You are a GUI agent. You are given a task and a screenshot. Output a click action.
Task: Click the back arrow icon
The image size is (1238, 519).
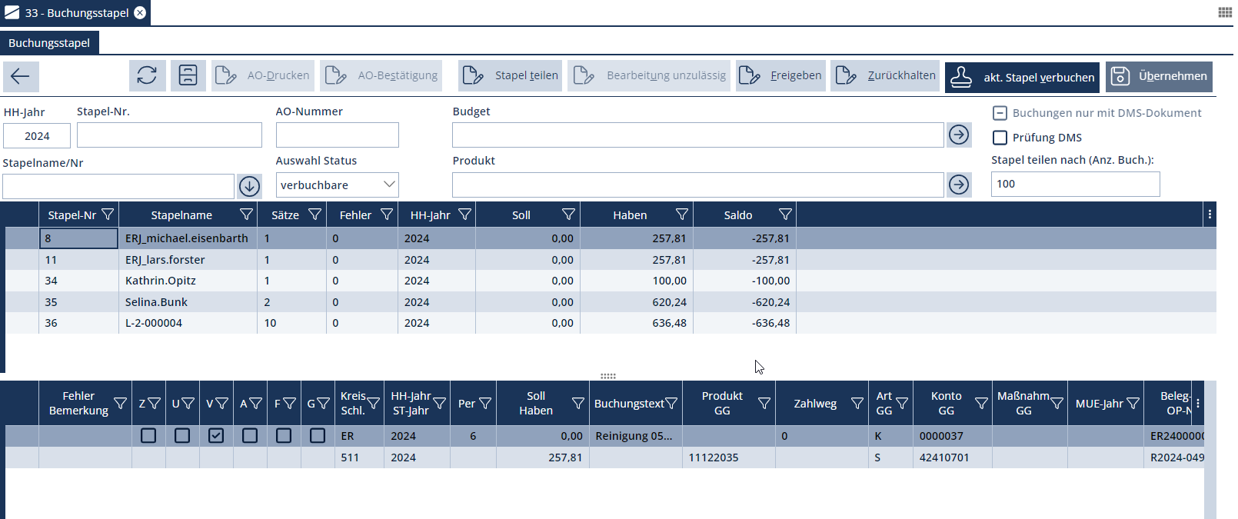click(x=21, y=76)
